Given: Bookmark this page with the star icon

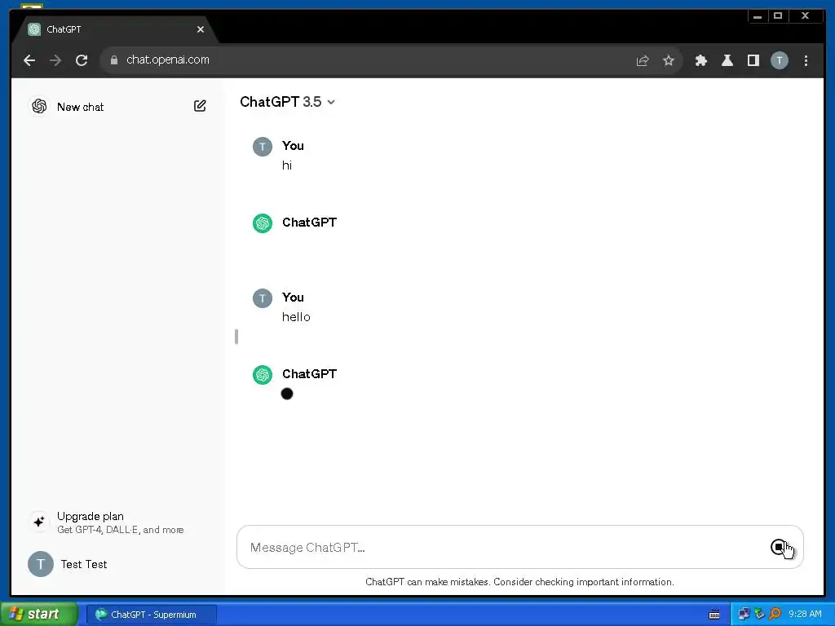Looking at the screenshot, I should pyautogui.click(x=669, y=60).
